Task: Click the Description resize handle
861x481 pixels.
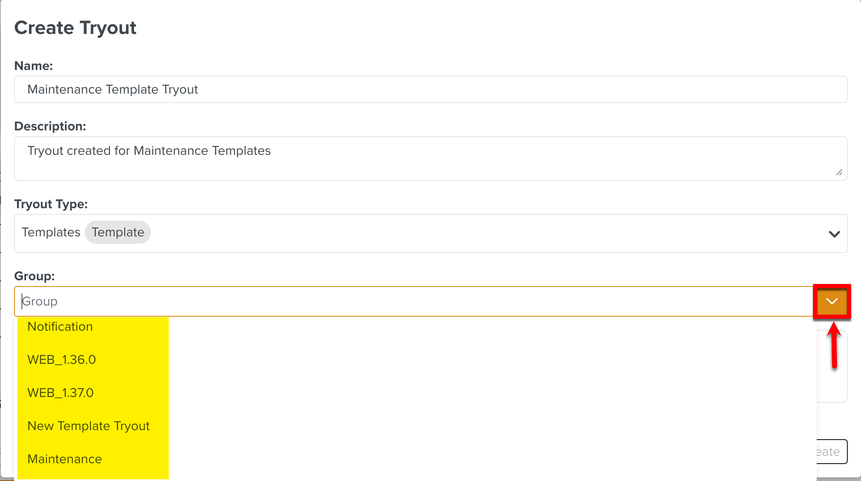Action: coord(839,172)
